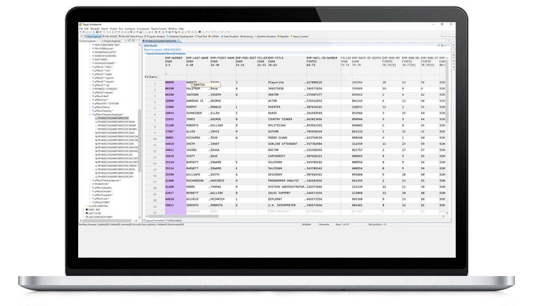Expand the z/OS UNIX Files node
The width and height of the screenshot is (533, 306).
point(87,206)
